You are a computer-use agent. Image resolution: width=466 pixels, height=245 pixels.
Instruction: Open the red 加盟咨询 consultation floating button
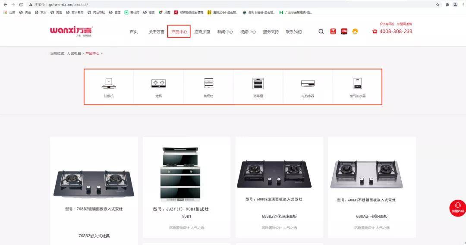[457, 208]
